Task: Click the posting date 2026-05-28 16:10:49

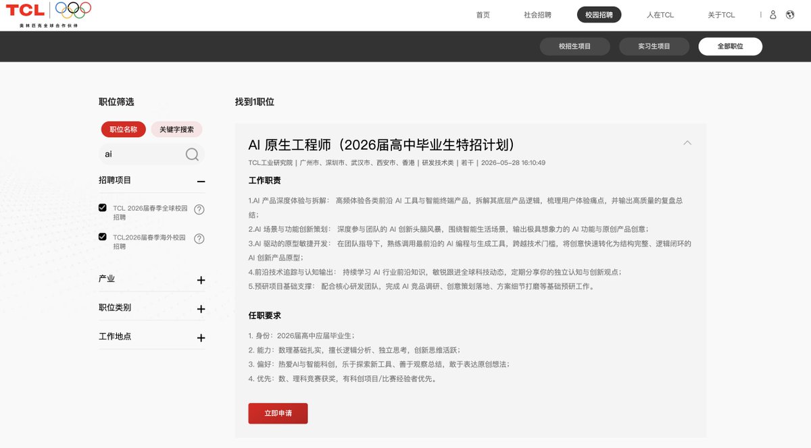Action: [513, 163]
